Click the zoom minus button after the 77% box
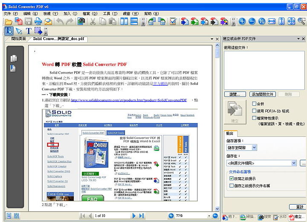The width and height of the screenshot is (307, 222). (x=215, y=216)
